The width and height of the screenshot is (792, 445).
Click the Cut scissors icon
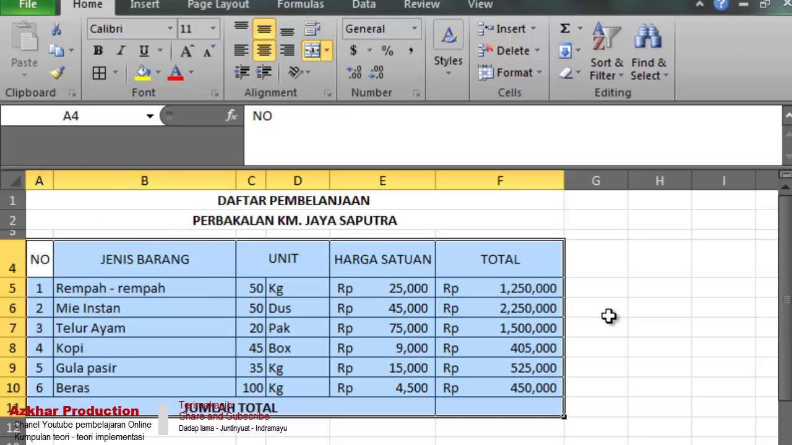tap(56, 29)
